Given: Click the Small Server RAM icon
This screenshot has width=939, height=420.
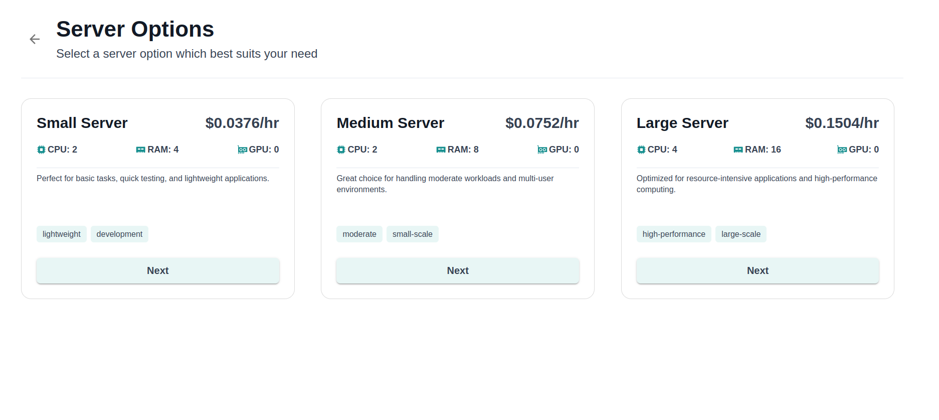Looking at the screenshot, I should pos(141,150).
